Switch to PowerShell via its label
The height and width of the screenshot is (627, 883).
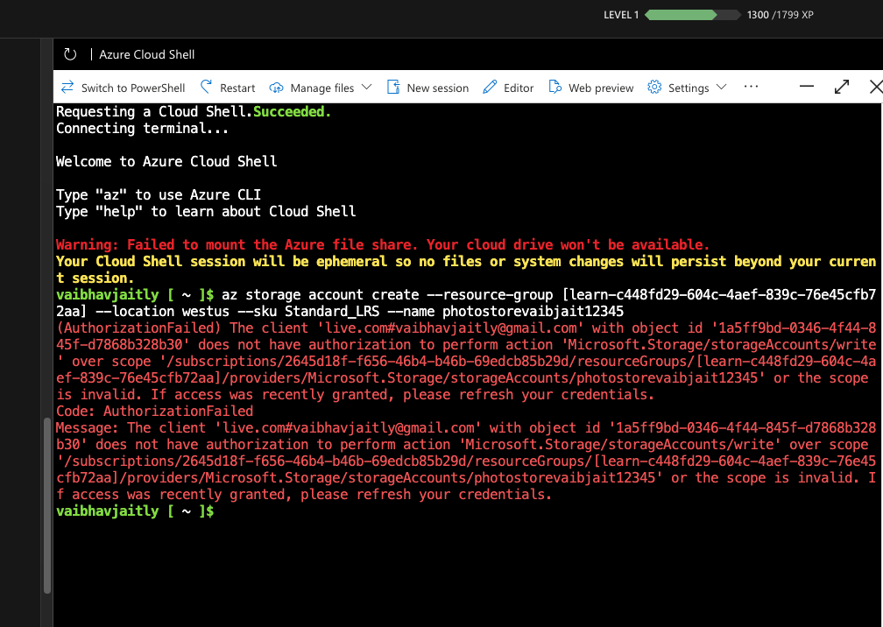(x=133, y=88)
